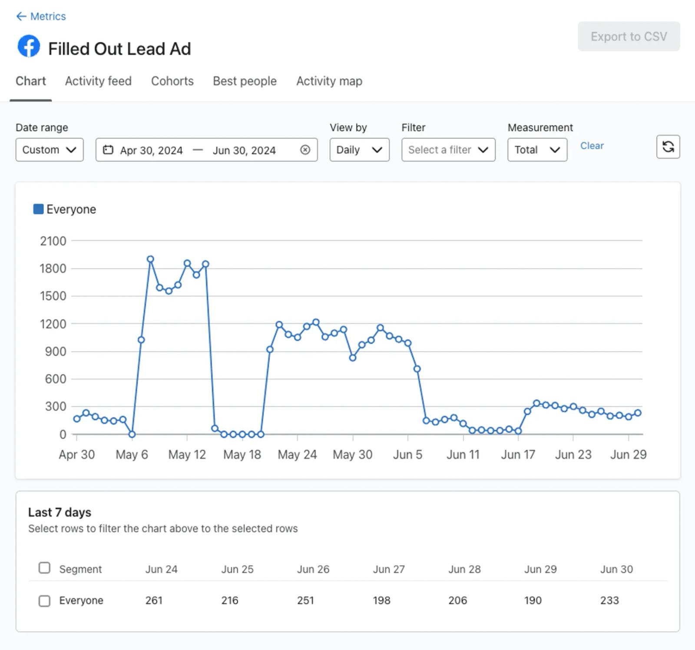Viewport: 695px width, 650px height.
Task: Clear the date range with the x icon
Action: tap(305, 150)
